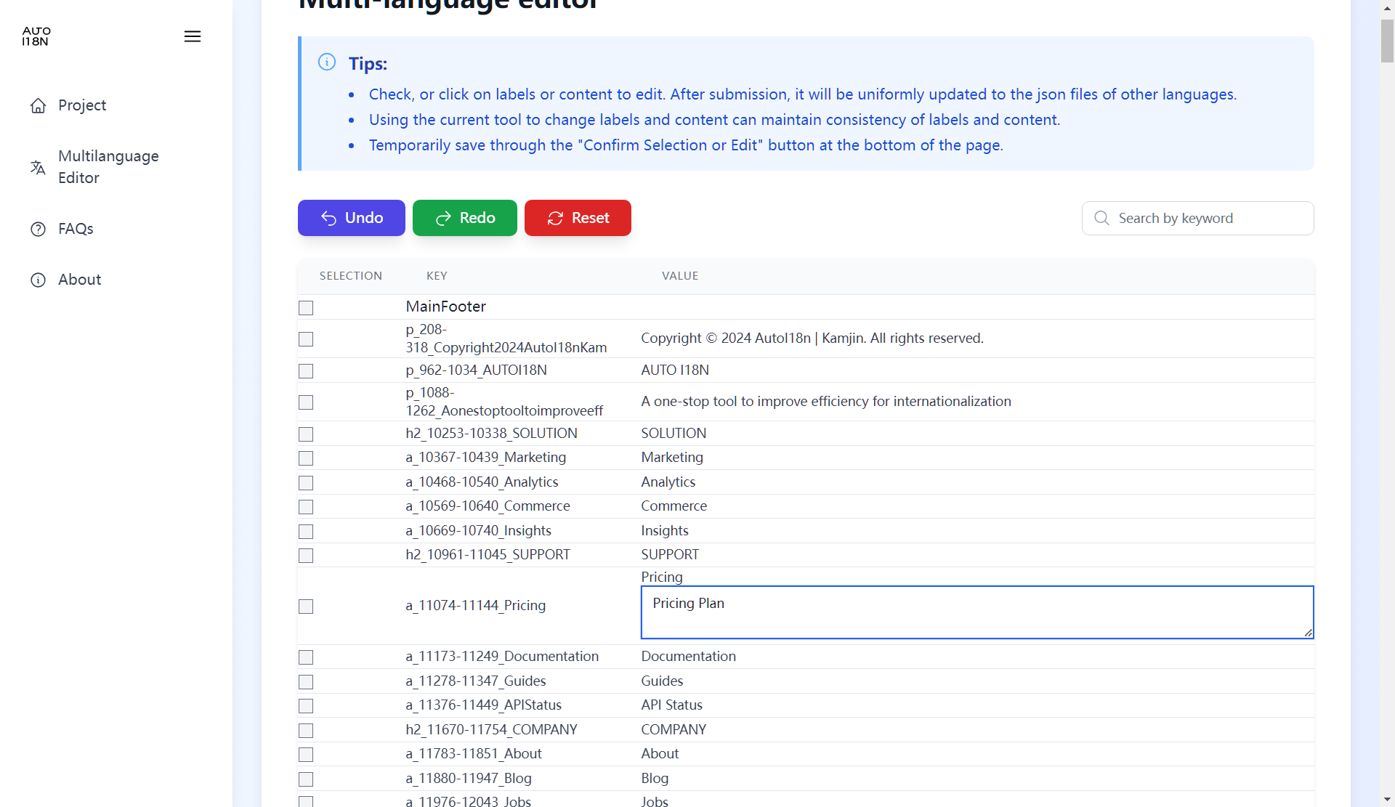Screen dimensions: 1395x807
Task: Click the SELECTION column header
Action: click(x=351, y=276)
